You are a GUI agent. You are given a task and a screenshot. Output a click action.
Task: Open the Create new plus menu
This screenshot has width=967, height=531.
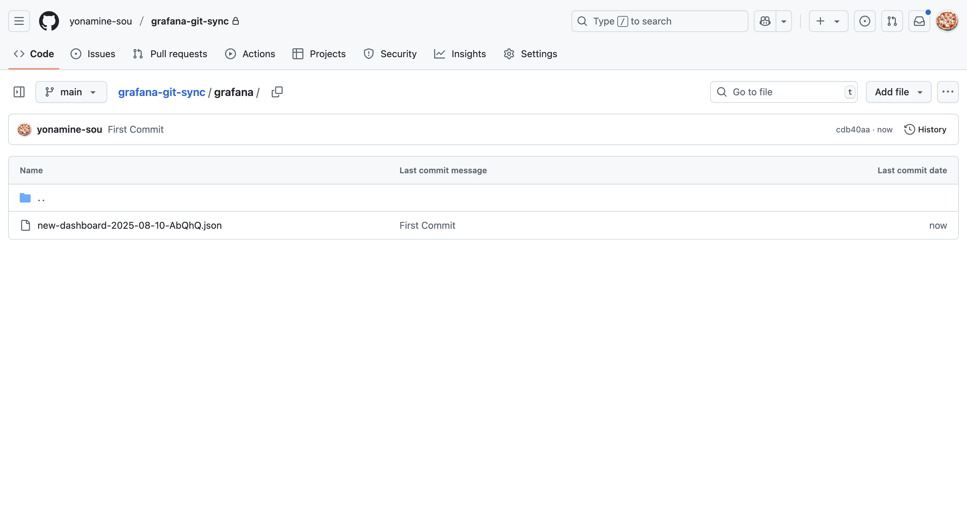click(x=828, y=21)
